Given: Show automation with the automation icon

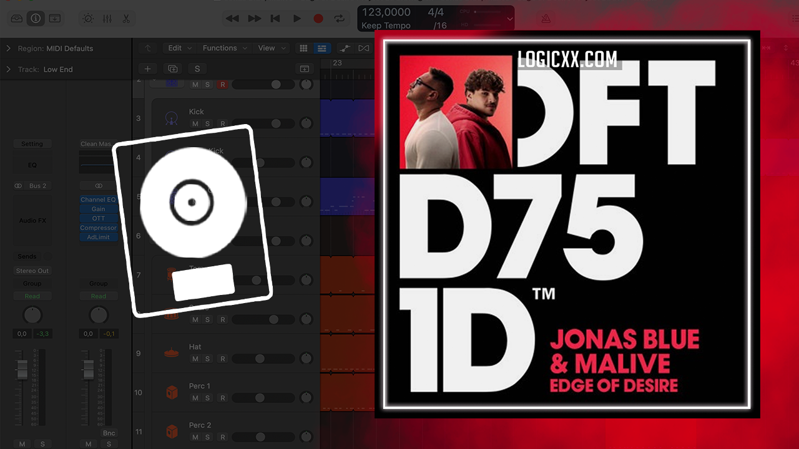Looking at the screenshot, I should coord(345,48).
